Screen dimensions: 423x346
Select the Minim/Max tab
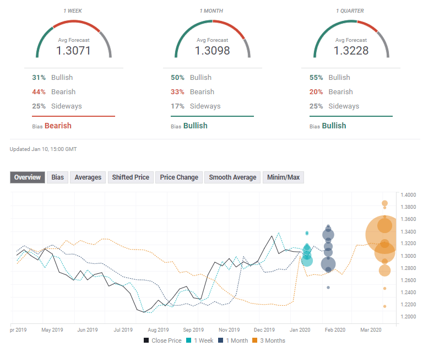(283, 177)
